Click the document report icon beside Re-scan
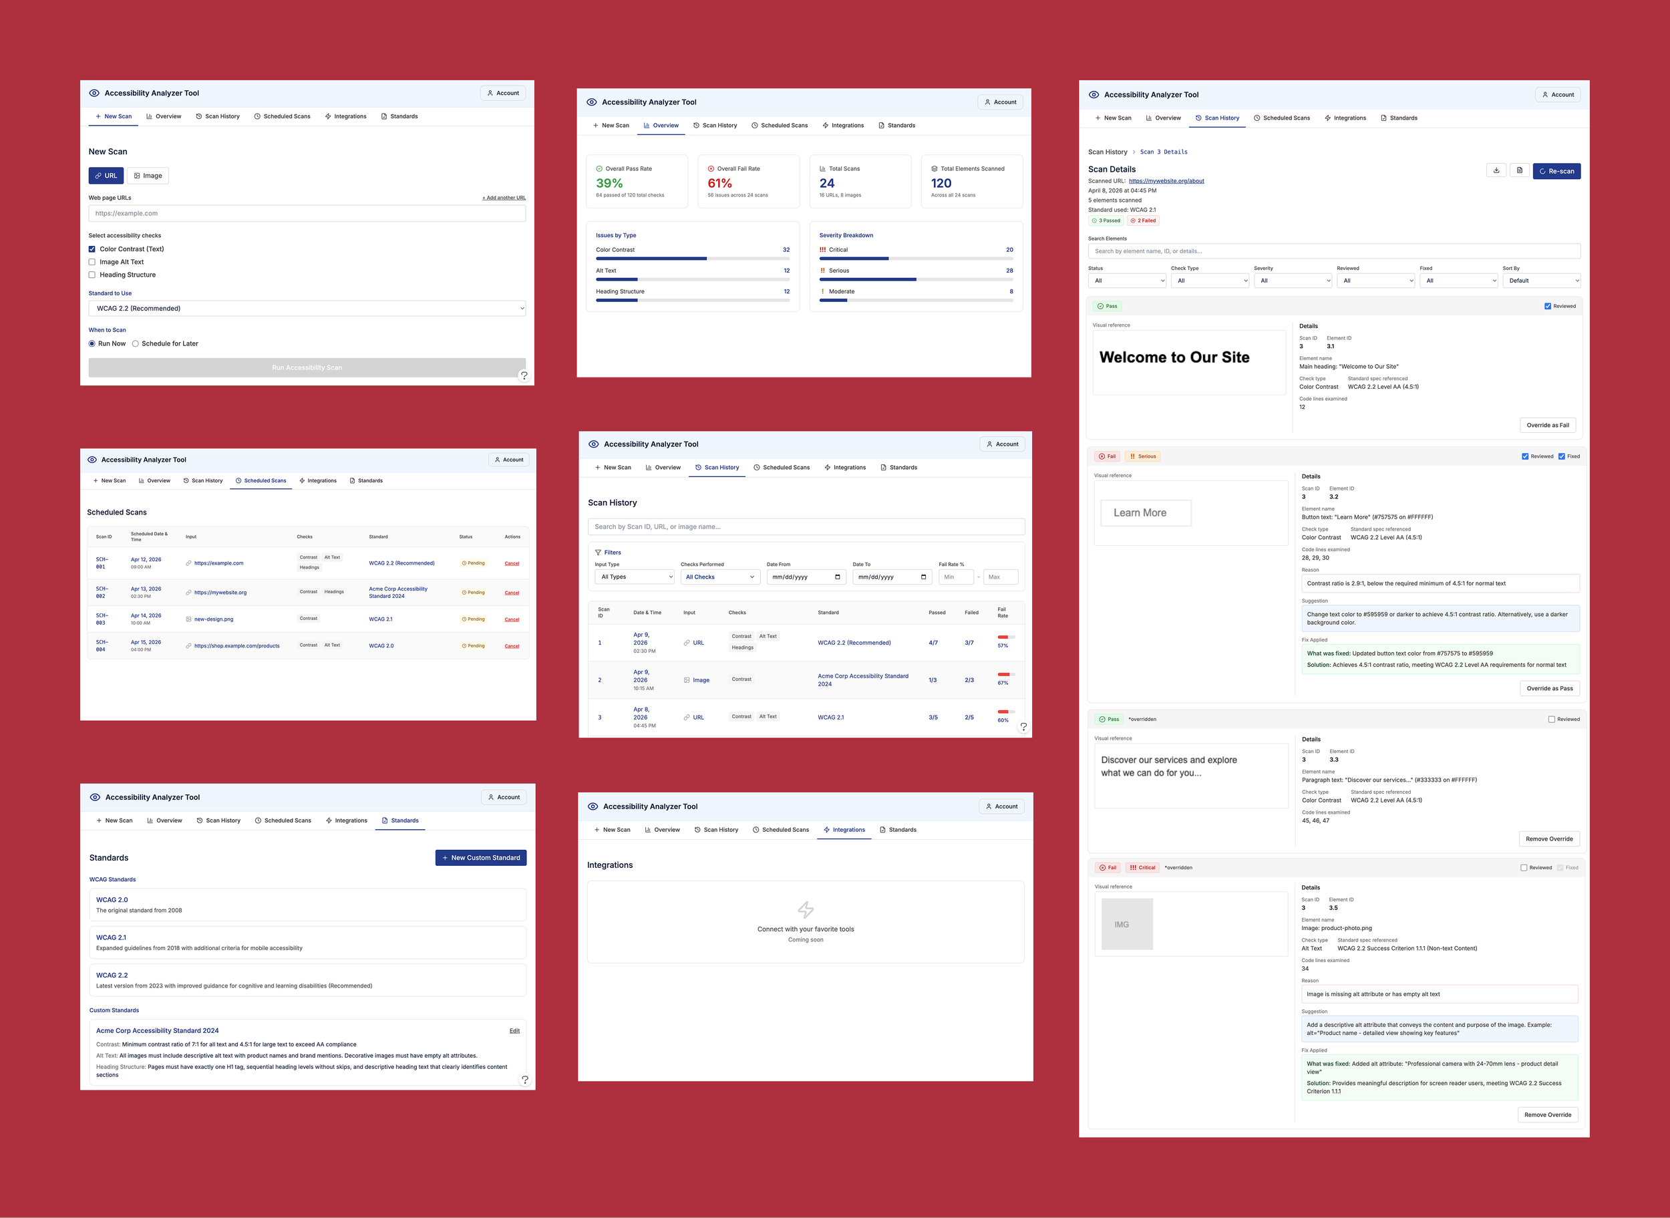Viewport: 1670px width, 1218px height. click(1519, 171)
